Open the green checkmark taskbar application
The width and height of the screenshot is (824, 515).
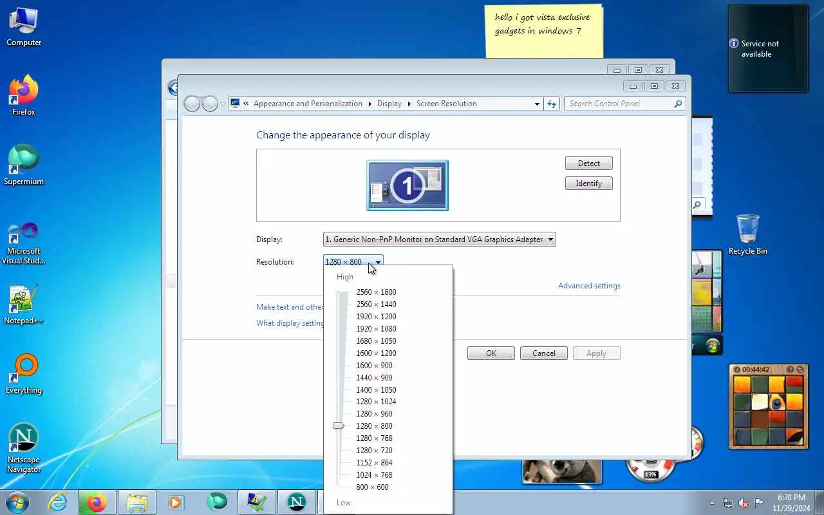coord(256,502)
